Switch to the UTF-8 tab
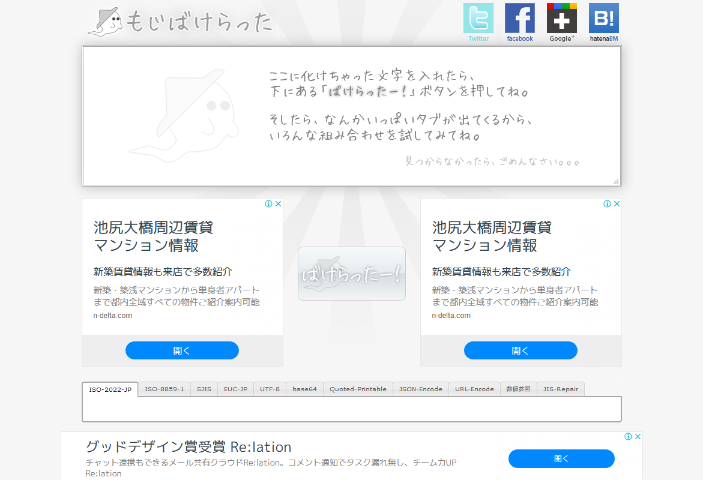Viewport: 703px width, 480px height. [270, 389]
